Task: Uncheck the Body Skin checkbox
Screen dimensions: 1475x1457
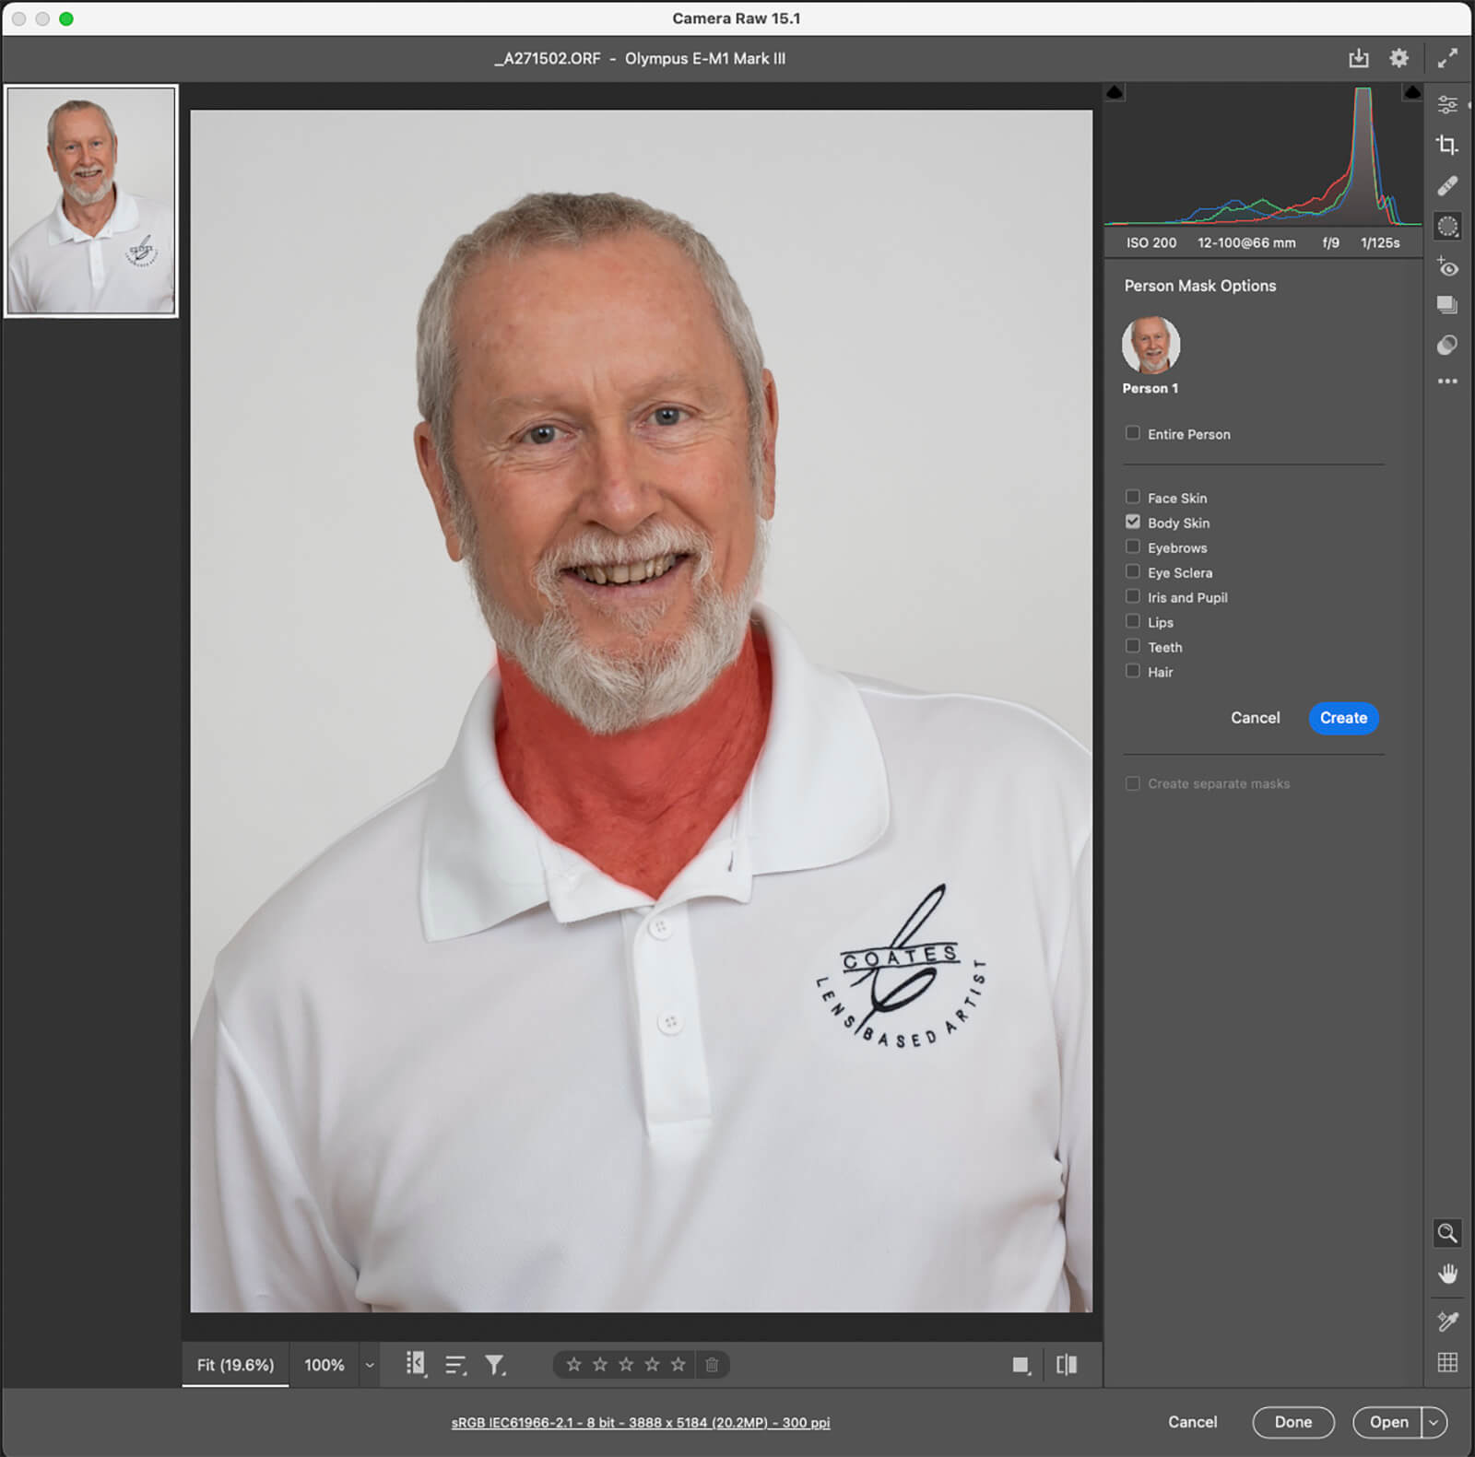Action: coord(1133,523)
